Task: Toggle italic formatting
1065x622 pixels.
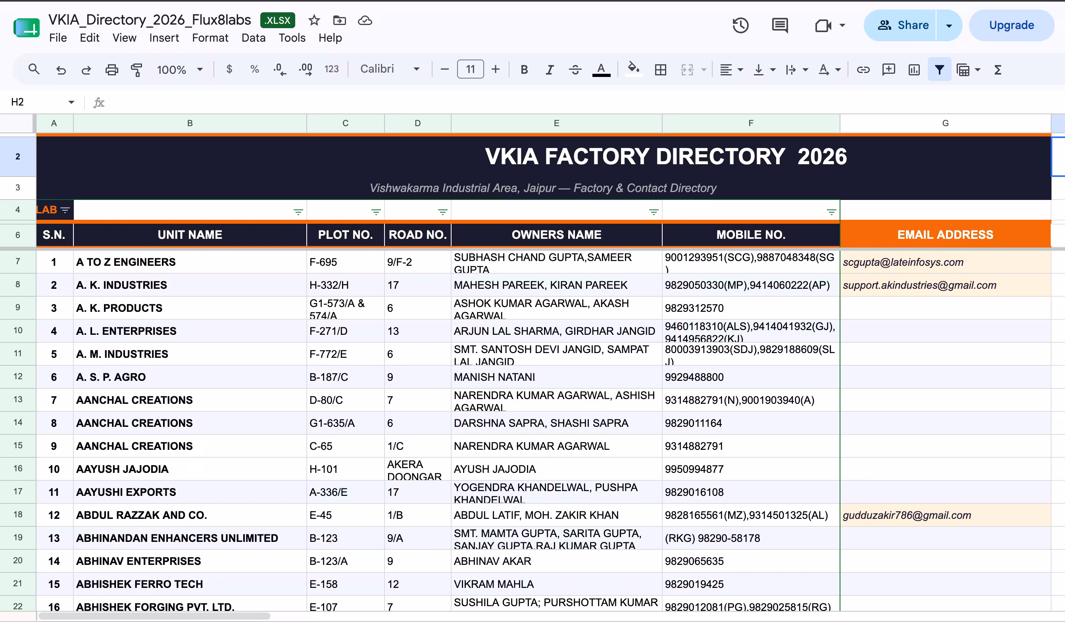Action: click(x=550, y=70)
